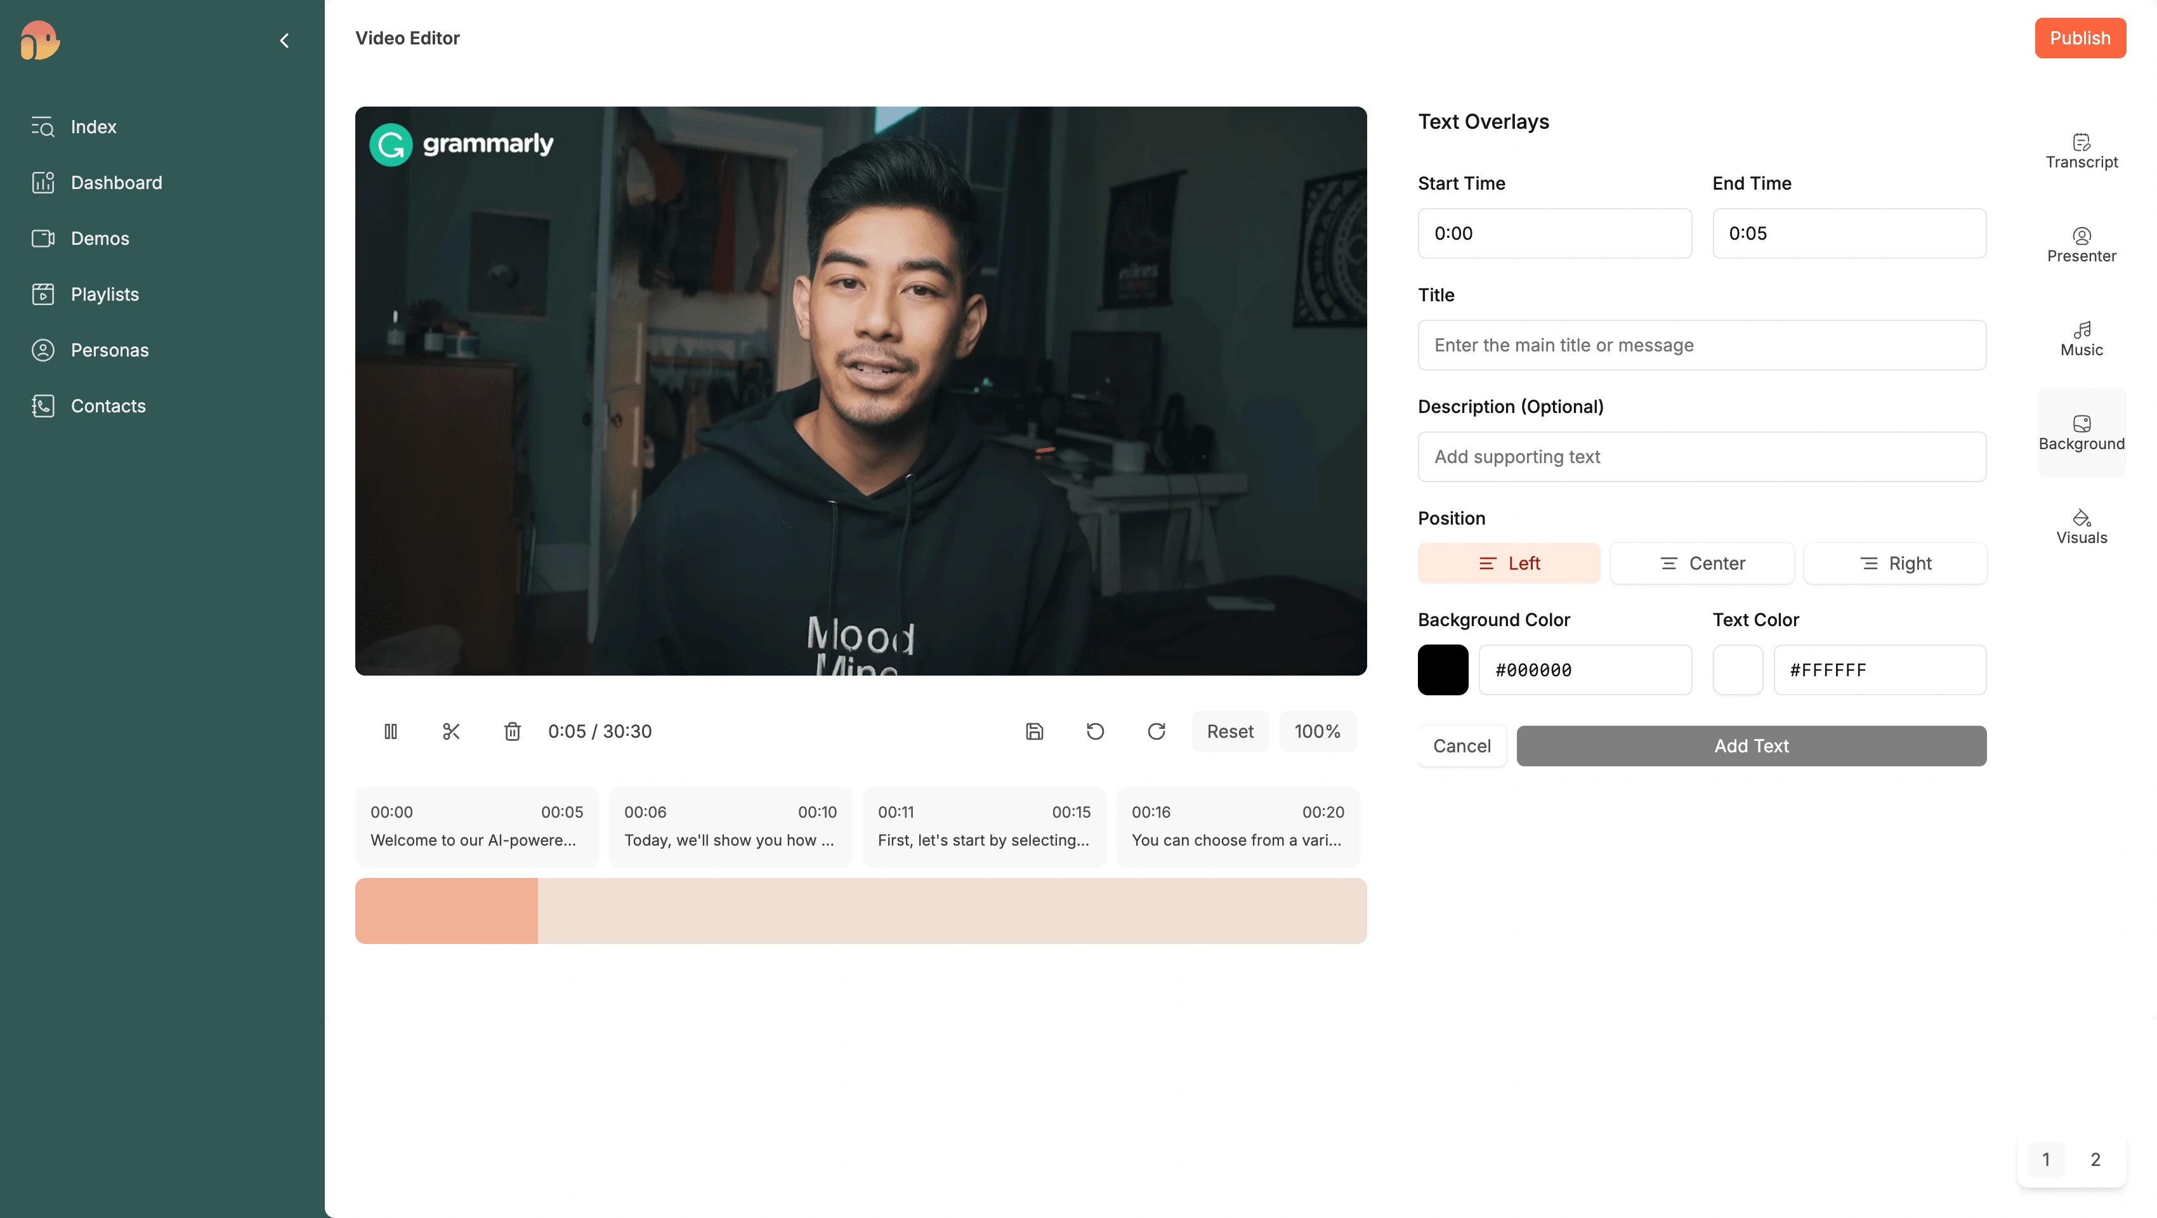Click the Add Text button
The width and height of the screenshot is (2157, 1218).
tap(1751, 745)
